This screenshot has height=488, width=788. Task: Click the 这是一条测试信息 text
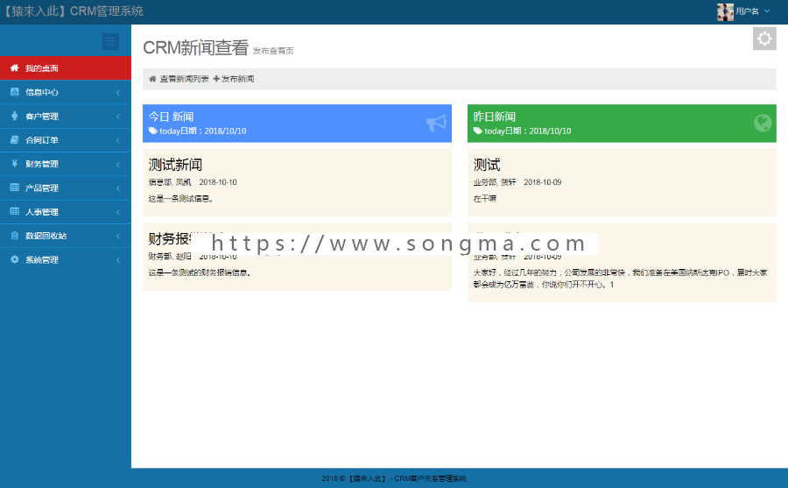(181, 199)
